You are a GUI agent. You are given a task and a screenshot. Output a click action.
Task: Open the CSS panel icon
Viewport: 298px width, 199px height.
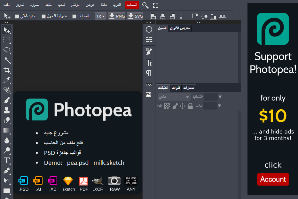coord(149,85)
